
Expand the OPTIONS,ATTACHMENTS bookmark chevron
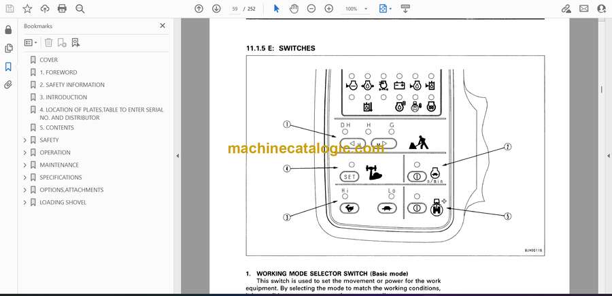point(25,190)
